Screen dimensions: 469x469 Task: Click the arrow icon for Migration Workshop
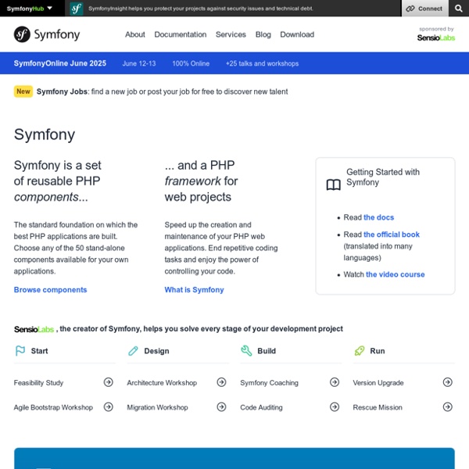(x=221, y=407)
